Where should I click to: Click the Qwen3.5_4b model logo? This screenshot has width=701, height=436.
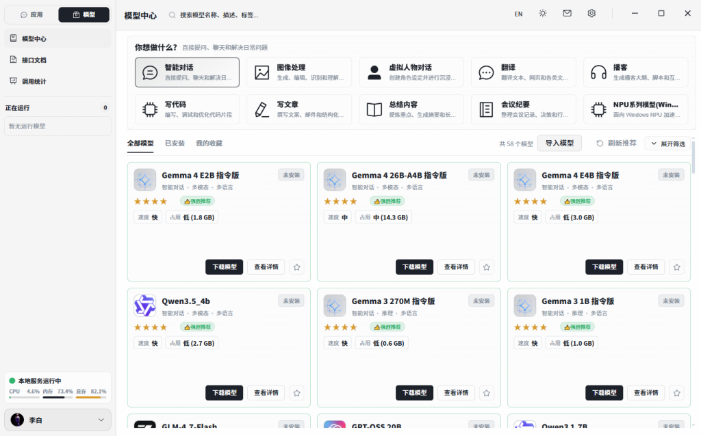point(145,305)
